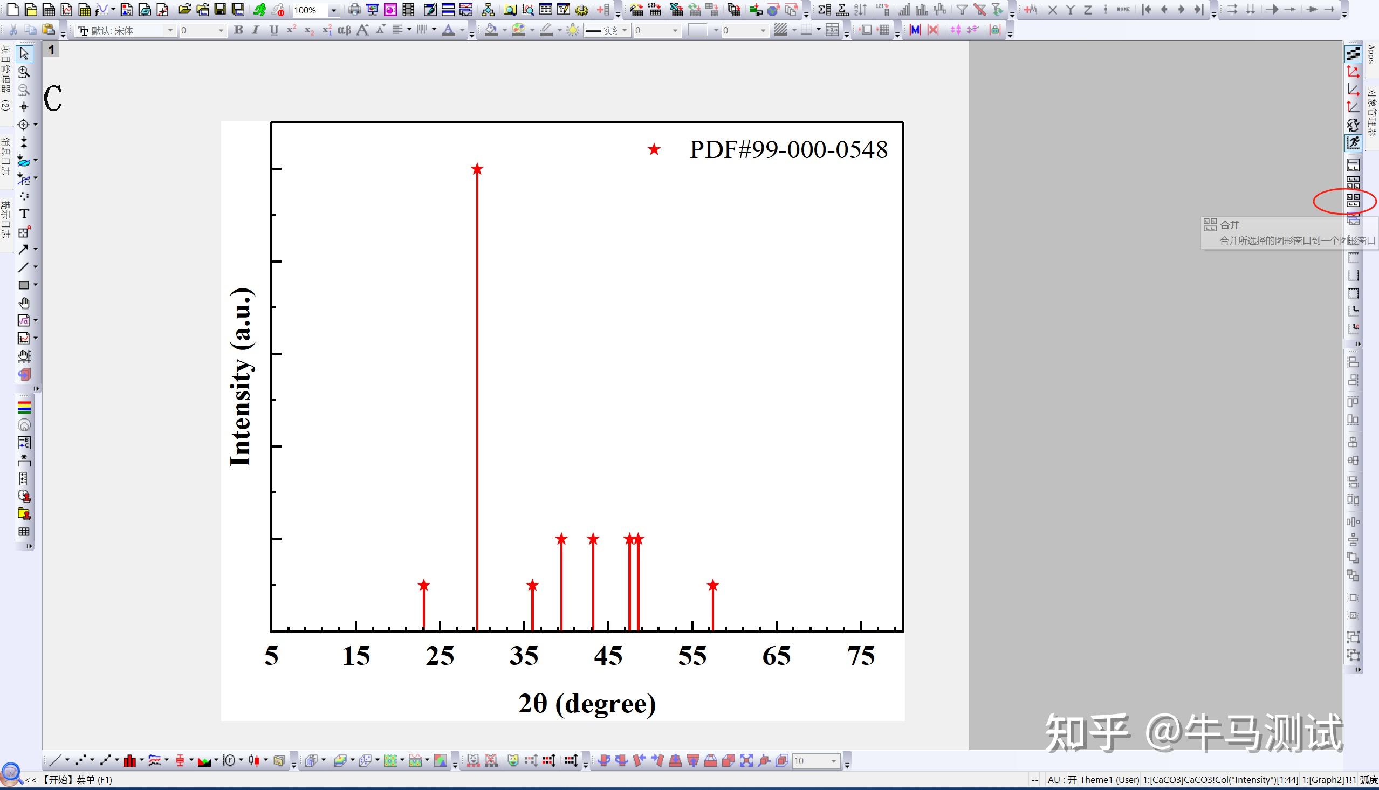The width and height of the screenshot is (1379, 790).
Task: Select the Pan hand tool
Action: [23, 303]
